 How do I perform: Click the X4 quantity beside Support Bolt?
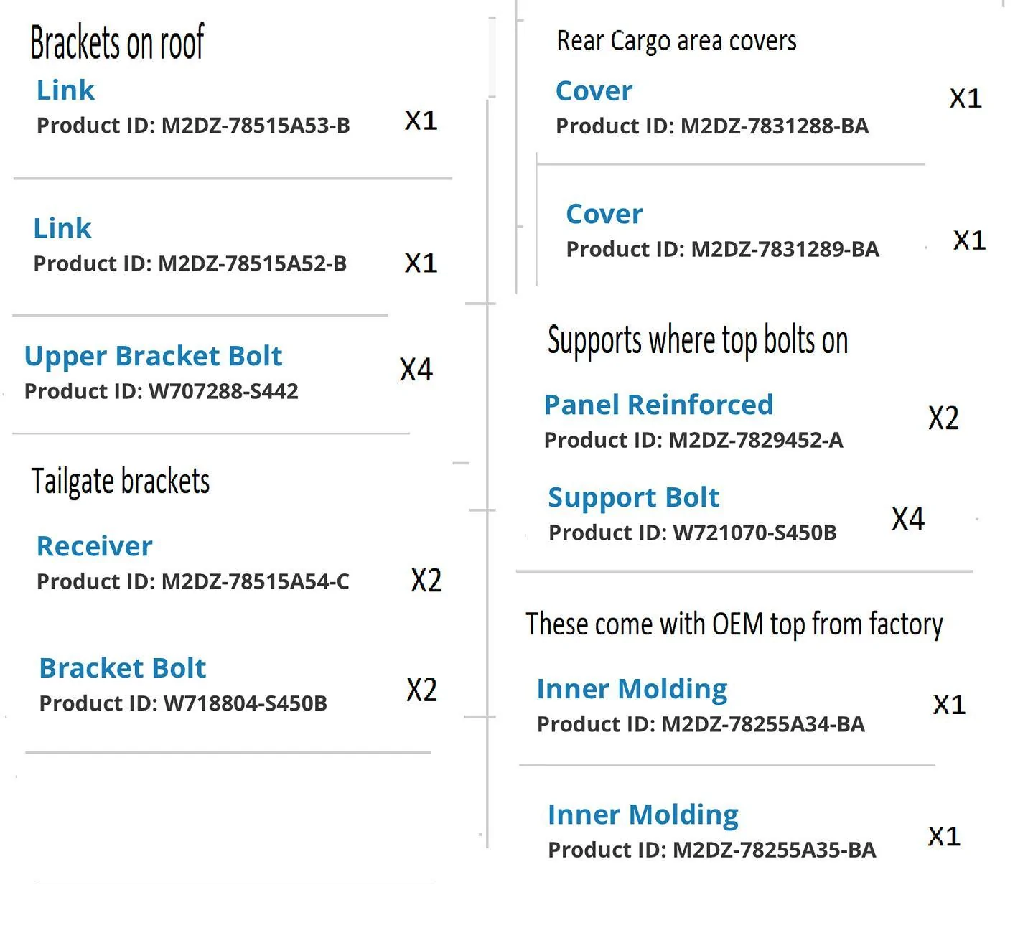coord(907,518)
